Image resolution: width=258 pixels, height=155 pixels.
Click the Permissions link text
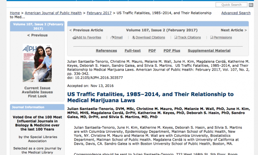(223, 38)
